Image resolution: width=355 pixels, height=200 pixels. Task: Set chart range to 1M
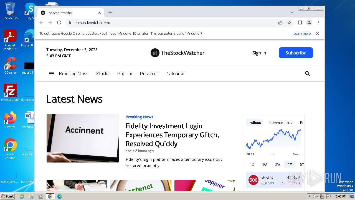tap(265, 164)
